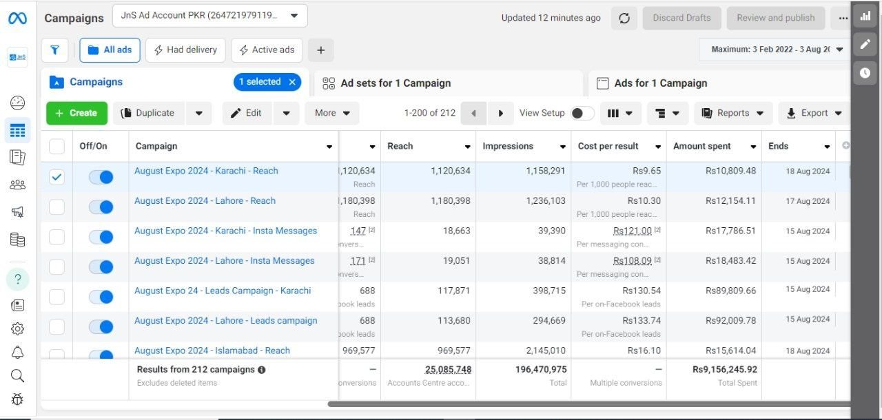Open the Export dropdown
This screenshot has height=420, width=882.
pyautogui.click(x=814, y=114)
